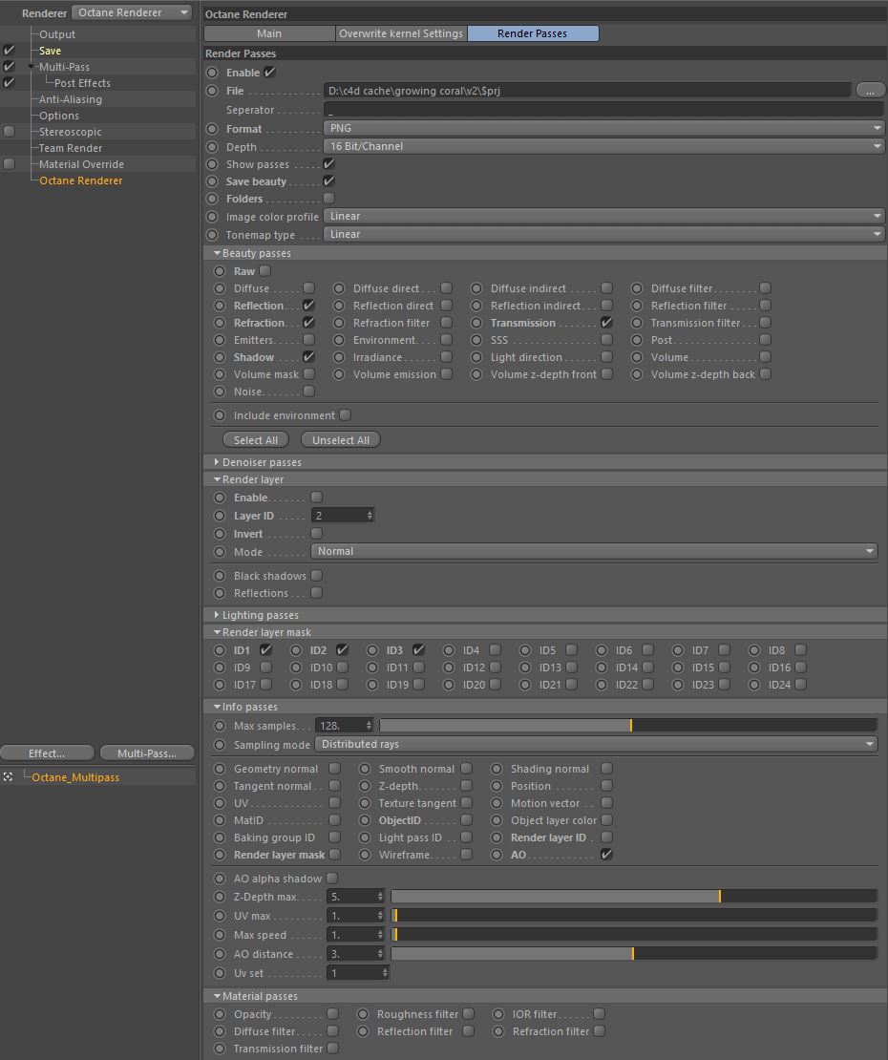Check the Folders option
The height and width of the screenshot is (1060, 888).
[x=329, y=198]
